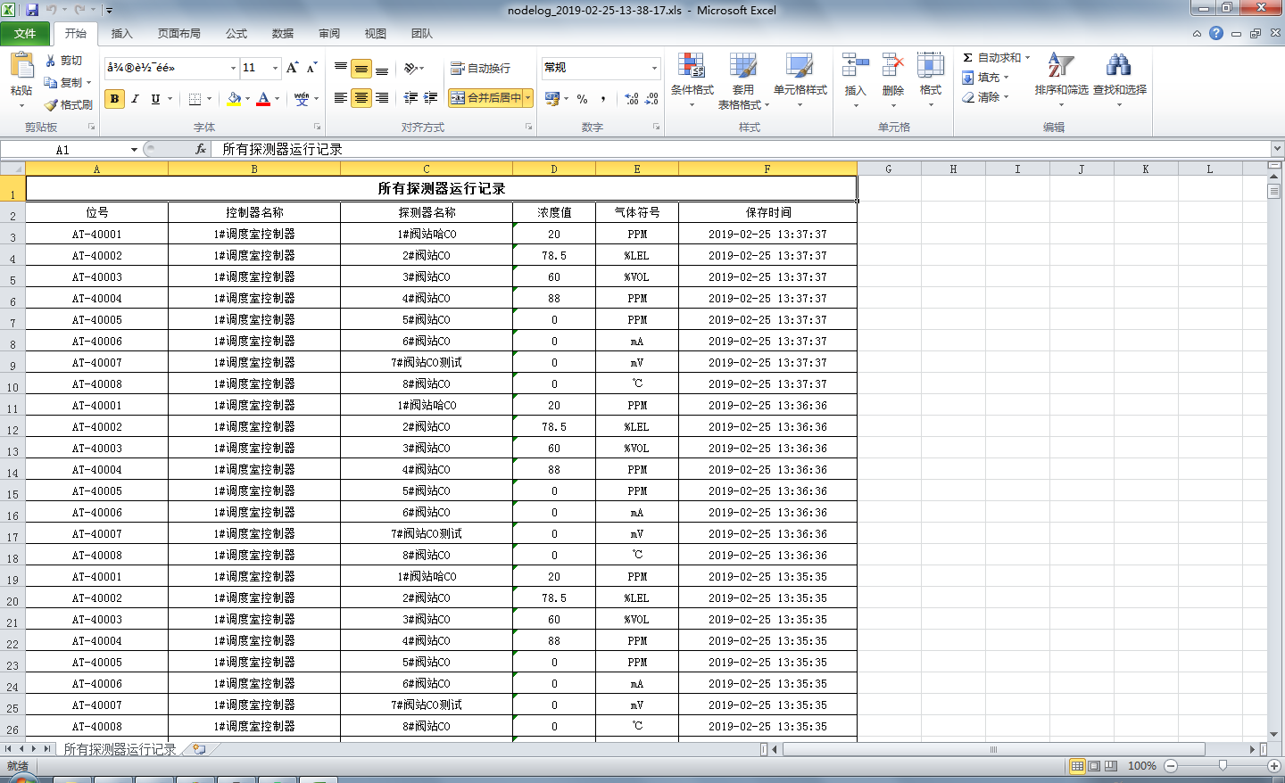Save the workbook from Quick Access toolbar
The width and height of the screenshot is (1285, 783).
pyautogui.click(x=32, y=10)
